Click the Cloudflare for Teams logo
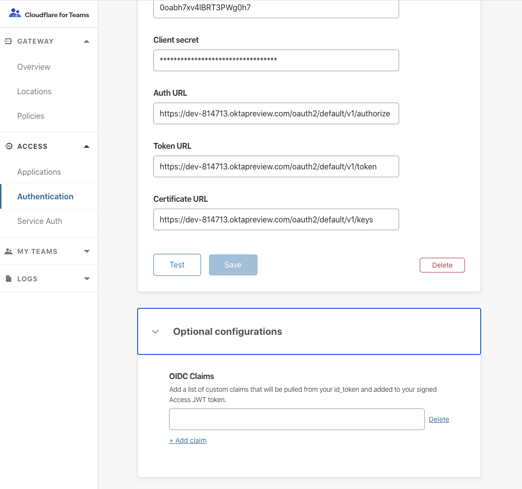Viewport: 522px width, 489px height. [49, 14]
